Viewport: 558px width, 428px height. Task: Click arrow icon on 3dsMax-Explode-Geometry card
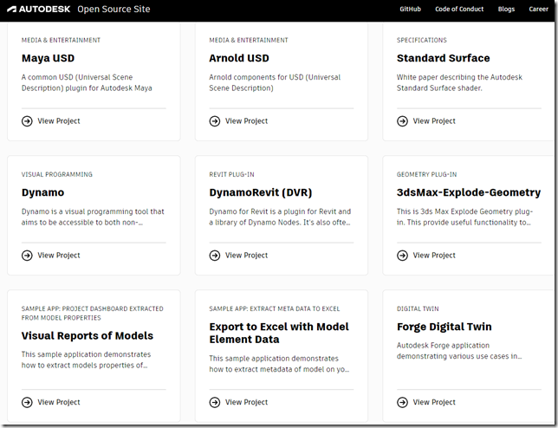coord(403,256)
